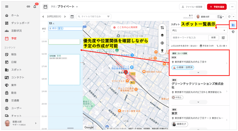This screenshot has height=131, width=238.
Task: Click the route order icon on map
Action: (162, 28)
